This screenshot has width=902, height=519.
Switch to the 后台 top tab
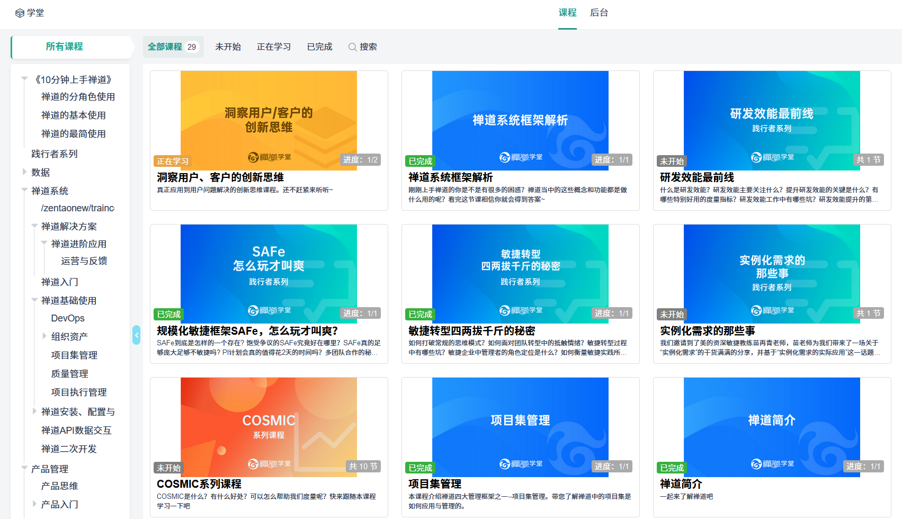pyautogui.click(x=599, y=13)
